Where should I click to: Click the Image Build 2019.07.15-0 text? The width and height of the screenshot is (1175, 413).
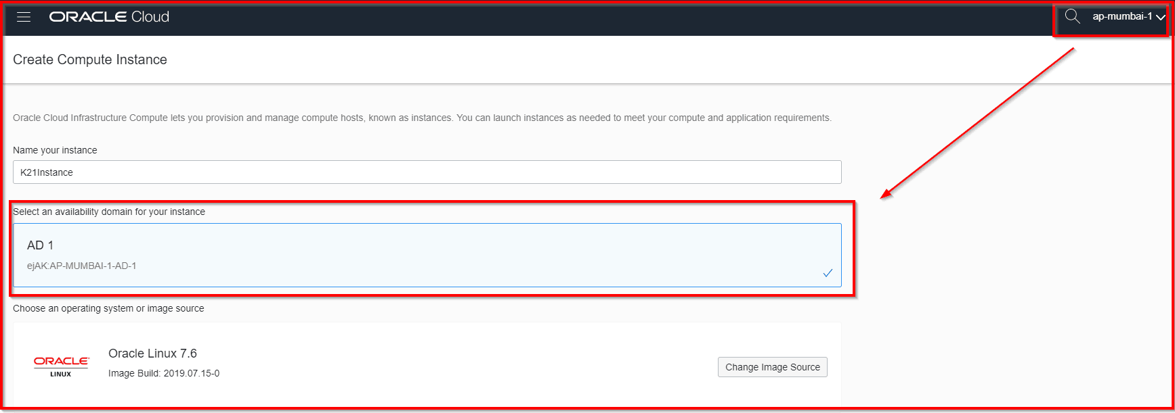(x=164, y=373)
